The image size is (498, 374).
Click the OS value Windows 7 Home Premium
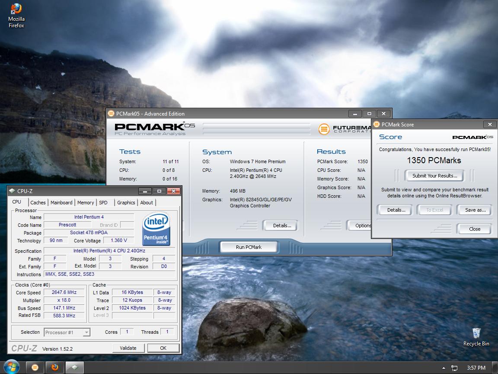258,161
